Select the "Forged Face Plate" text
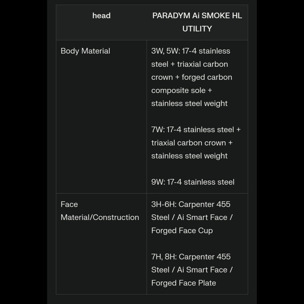The image size is (304, 304). pos(184,283)
